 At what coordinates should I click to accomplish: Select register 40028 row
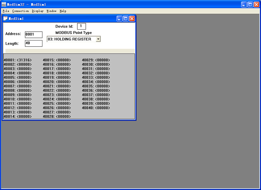point(57,116)
